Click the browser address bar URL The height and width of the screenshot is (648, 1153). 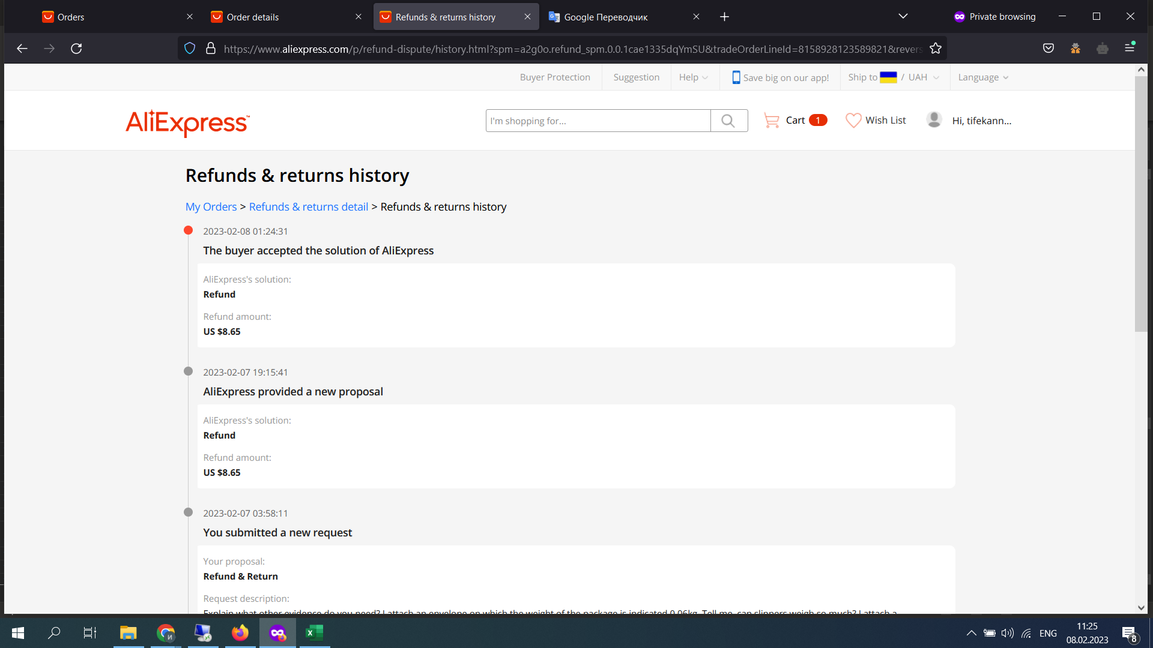572,49
